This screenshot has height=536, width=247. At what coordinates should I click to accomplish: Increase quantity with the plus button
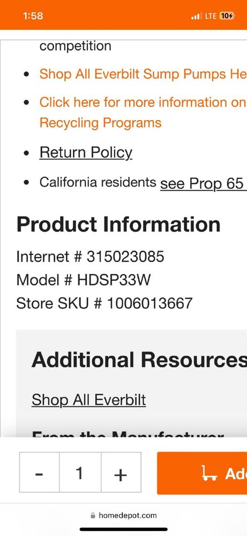(x=121, y=473)
